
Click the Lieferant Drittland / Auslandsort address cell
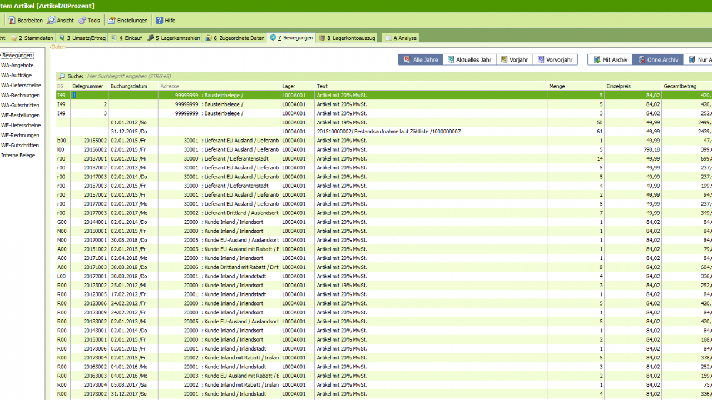pyautogui.click(x=219, y=213)
